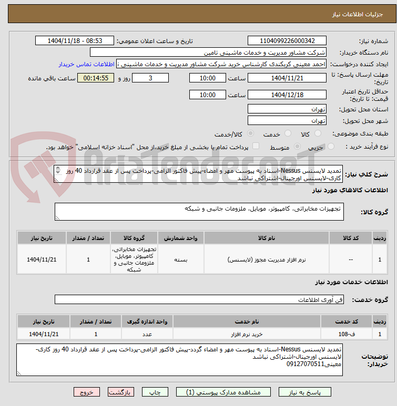
Task: Select the خدمت radio button
Action: [288, 133]
